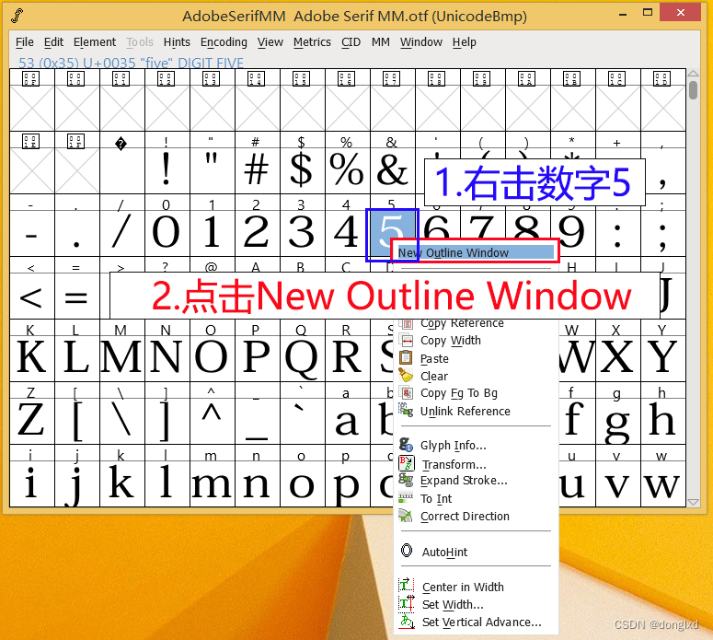Viewport: 713px width, 640px height.
Task: Click the Set Width icon
Action: (407, 603)
